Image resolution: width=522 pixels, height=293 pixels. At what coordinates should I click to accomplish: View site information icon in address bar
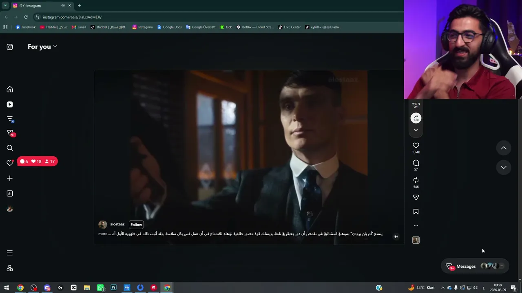click(x=37, y=17)
